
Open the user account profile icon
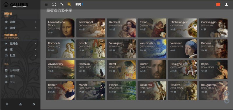226,4
